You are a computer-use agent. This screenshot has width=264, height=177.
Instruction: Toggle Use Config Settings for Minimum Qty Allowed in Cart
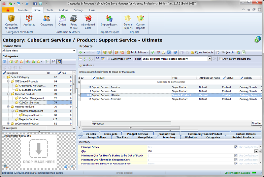click(x=236, y=160)
